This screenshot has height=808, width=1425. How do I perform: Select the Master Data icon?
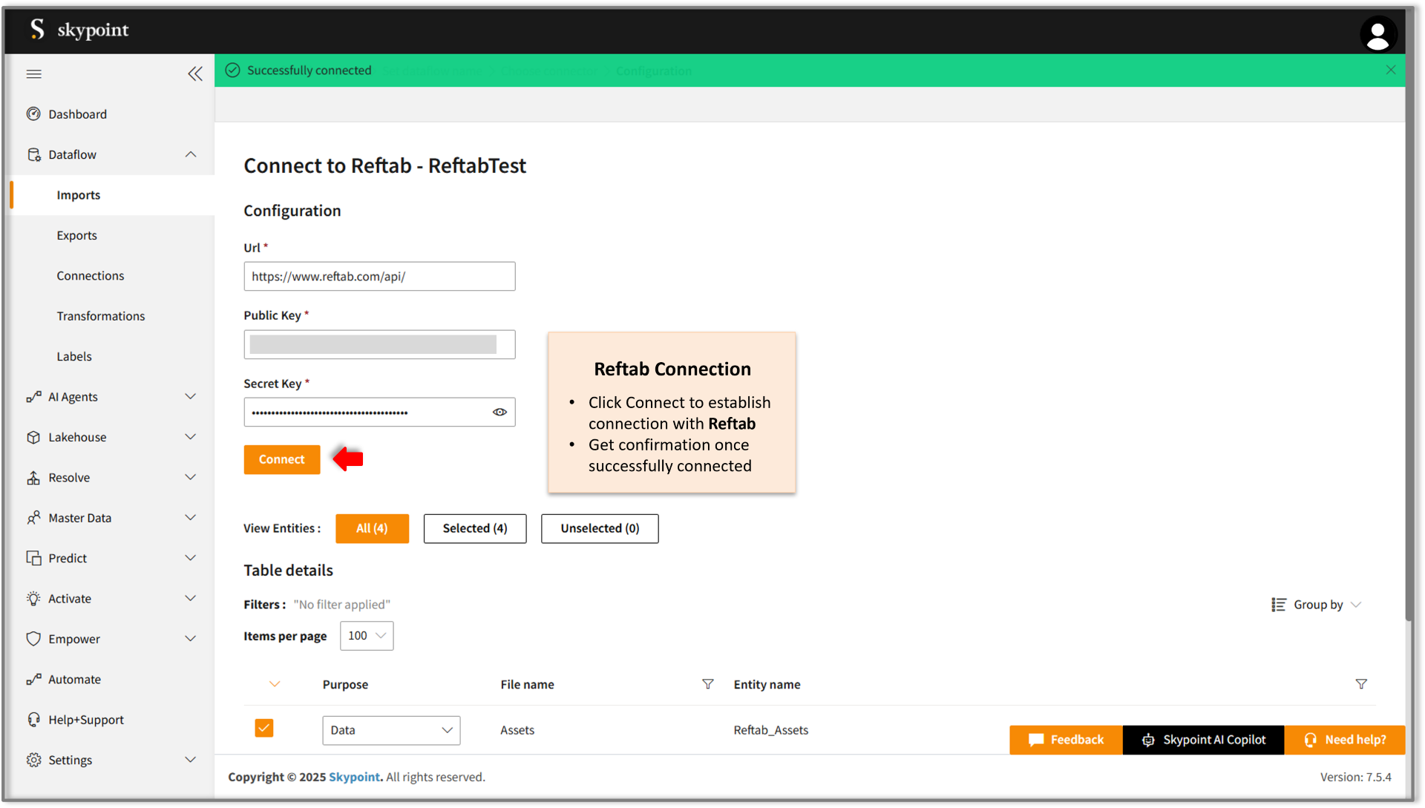point(34,517)
